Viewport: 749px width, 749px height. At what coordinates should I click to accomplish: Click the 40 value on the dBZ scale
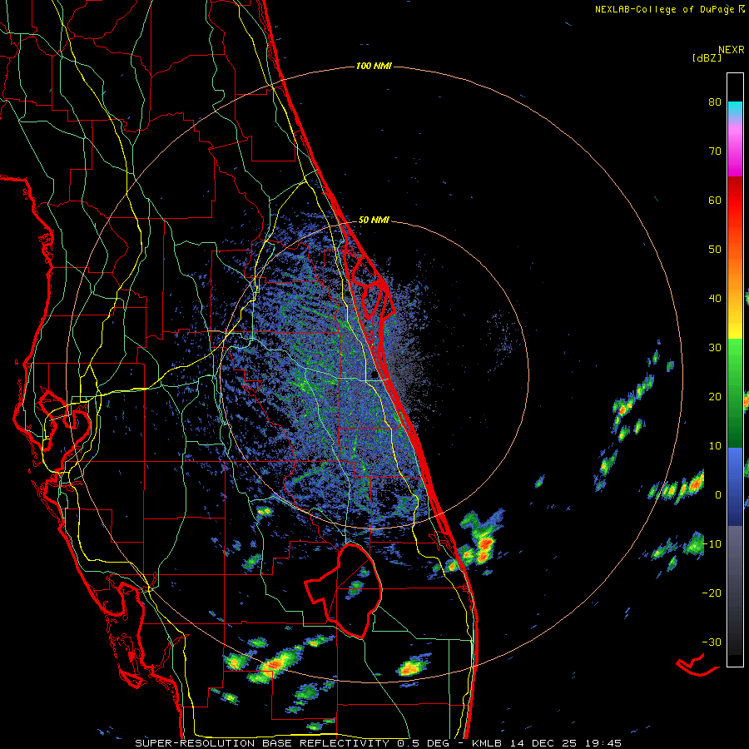tap(715, 299)
